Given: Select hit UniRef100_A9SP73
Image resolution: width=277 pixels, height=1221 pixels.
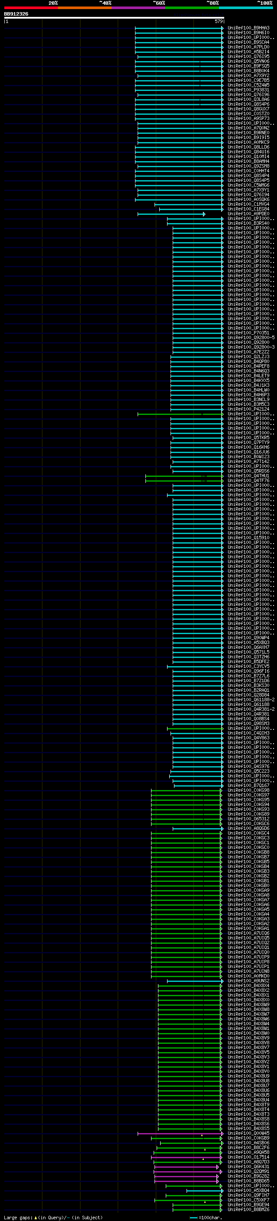Looking at the screenshot, I should (248, 119).
